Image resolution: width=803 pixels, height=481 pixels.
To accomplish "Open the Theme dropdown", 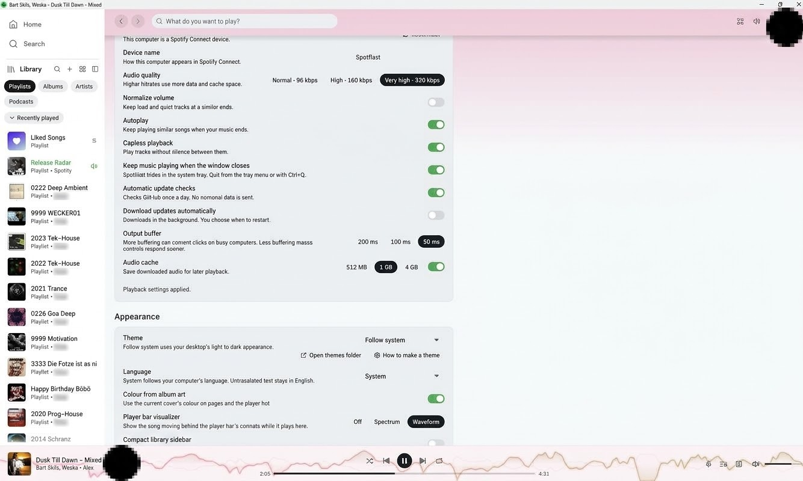I will click(402, 340).
